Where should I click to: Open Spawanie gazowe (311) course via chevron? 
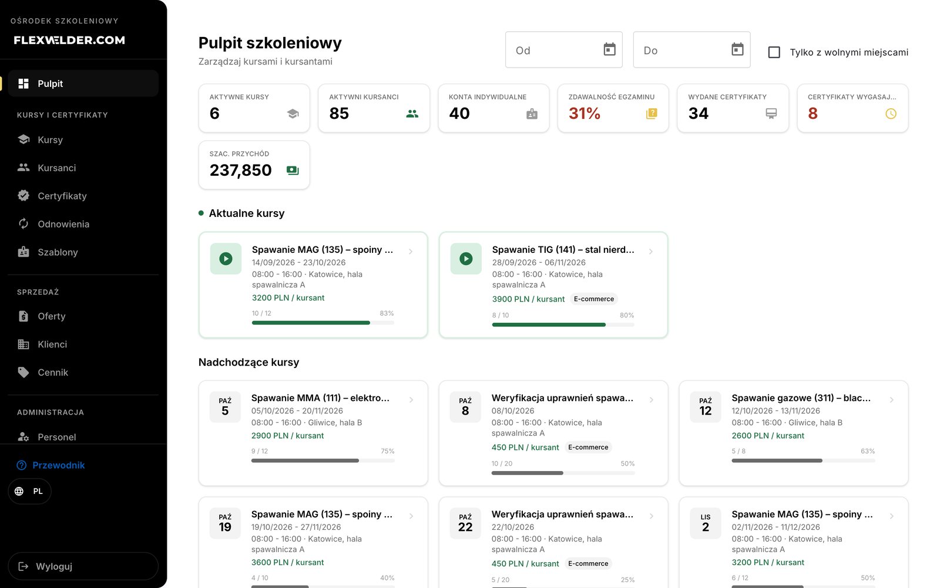[892, 400]
